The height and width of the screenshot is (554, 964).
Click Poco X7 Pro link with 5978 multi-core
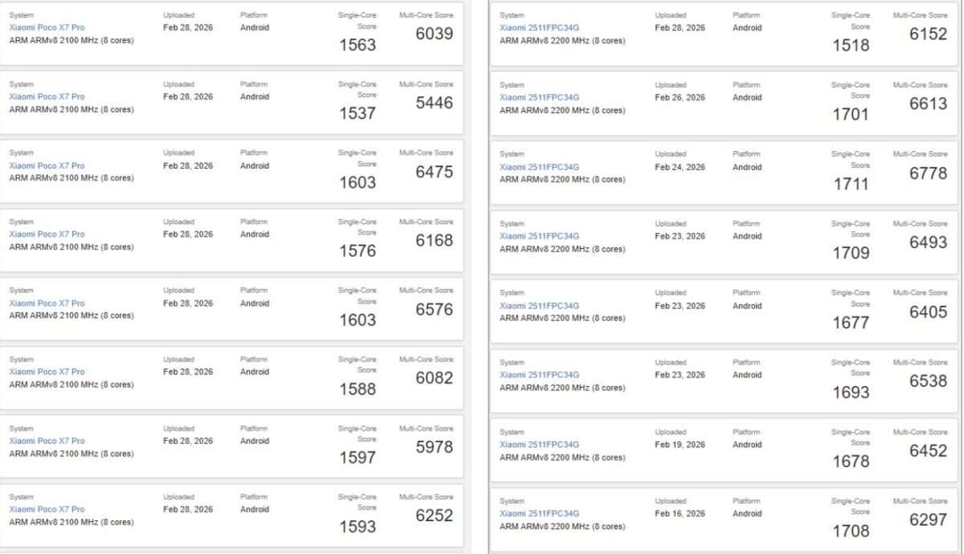47,441
